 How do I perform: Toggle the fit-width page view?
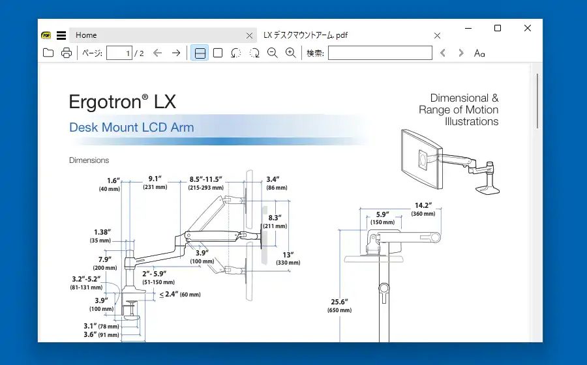200,53
